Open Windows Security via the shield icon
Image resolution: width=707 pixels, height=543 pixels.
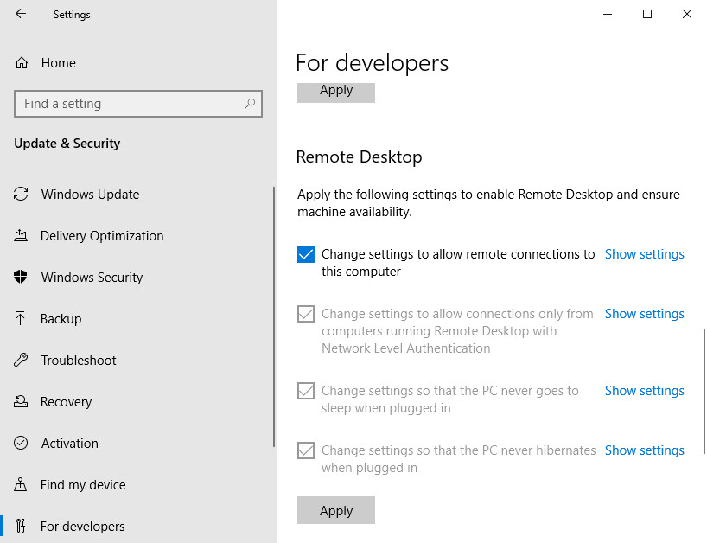21,278
